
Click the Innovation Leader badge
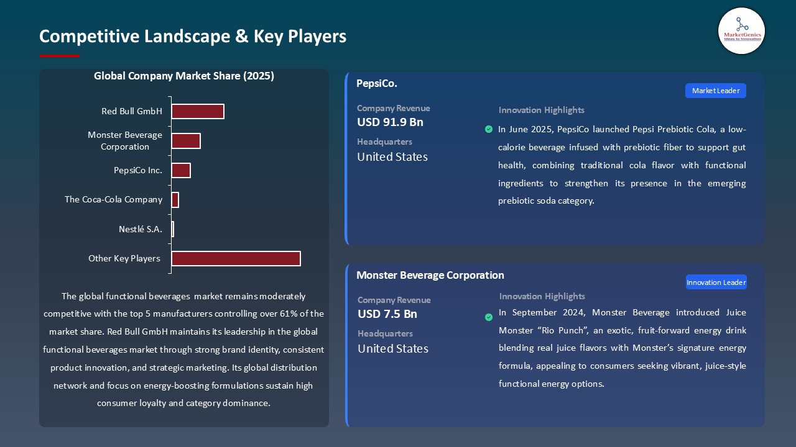click(x=716, y=282)
